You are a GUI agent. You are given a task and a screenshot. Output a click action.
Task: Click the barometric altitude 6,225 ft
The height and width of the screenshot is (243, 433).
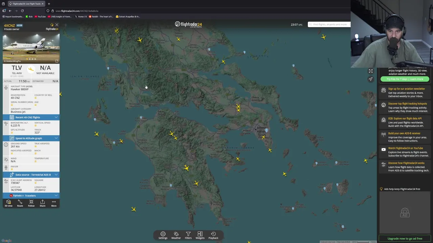coord(15,126)
